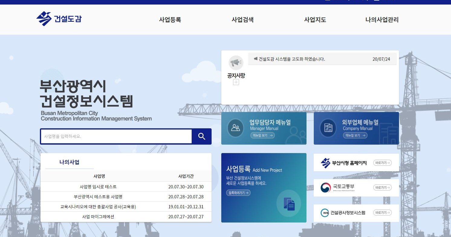Select the 나의사업 tab
451x237 pixels.
pyautogui.click(x=70, y=162)
